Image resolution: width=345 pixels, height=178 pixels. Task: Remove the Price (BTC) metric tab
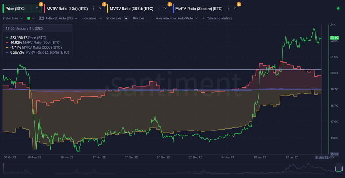click(x=37, y=9)
